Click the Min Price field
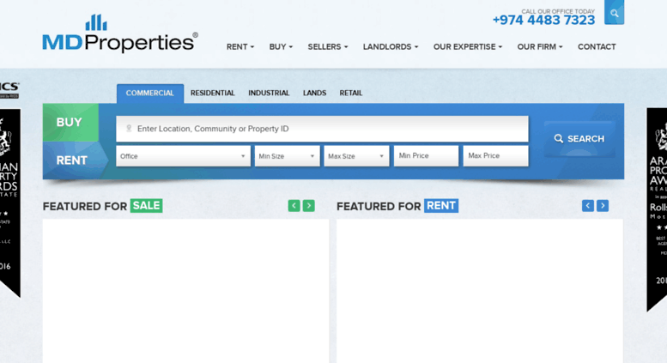This screenshot has height=363, width=667. [427, 156]
